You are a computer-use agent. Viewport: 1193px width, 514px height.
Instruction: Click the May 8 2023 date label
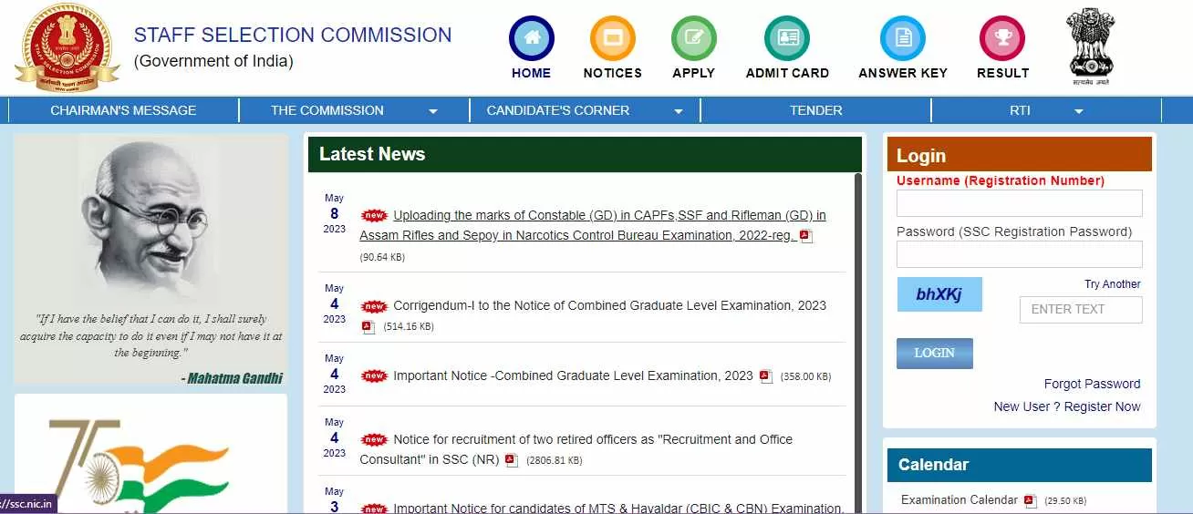pyautogui.click(x=335, y=213)
